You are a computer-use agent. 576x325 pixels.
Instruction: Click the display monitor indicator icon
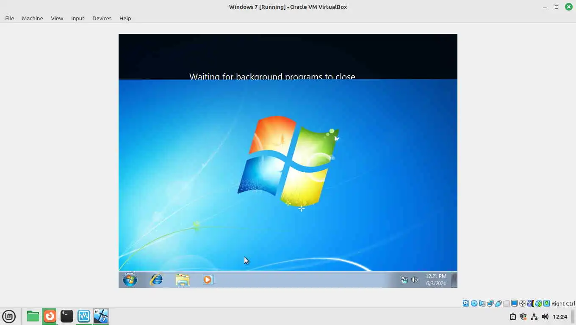pyautogui.click(x=514, y=303)
